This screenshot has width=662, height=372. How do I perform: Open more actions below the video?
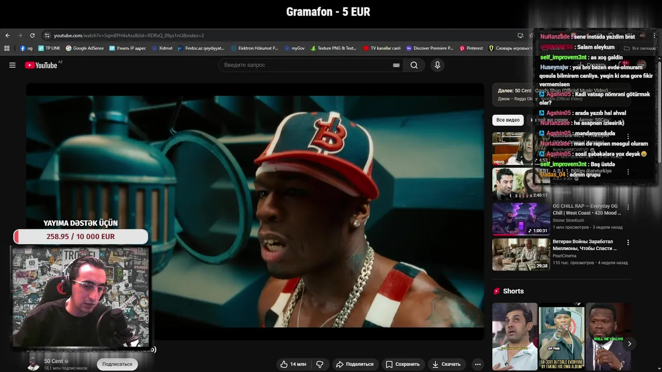point(478,364)
